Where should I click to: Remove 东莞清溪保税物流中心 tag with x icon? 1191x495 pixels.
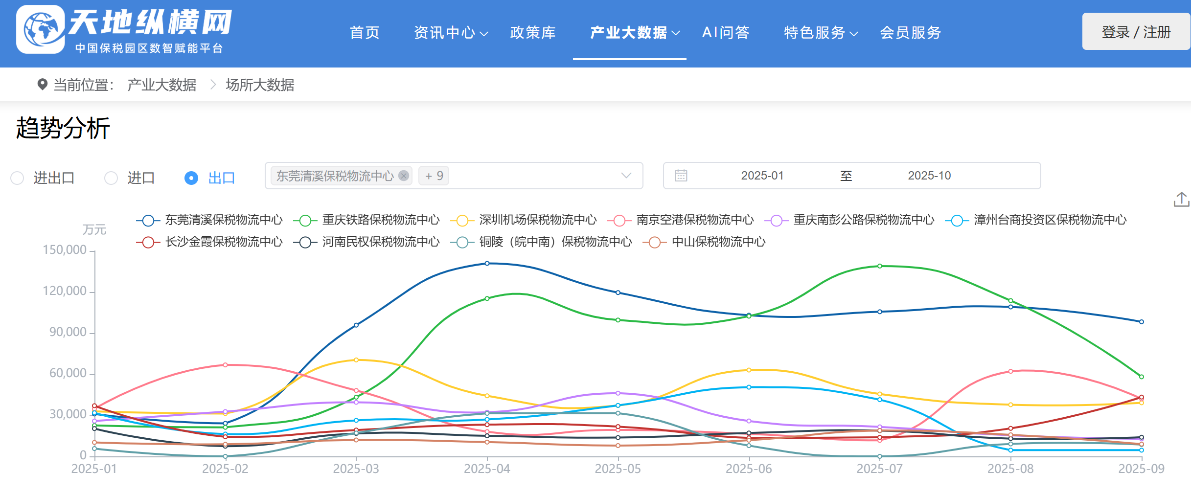pos(404,176)
